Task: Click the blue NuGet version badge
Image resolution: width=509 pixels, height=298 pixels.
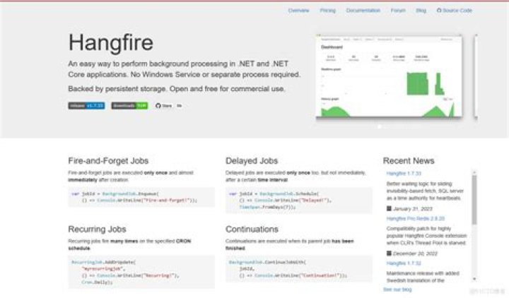Action: [x=86, y=106]
